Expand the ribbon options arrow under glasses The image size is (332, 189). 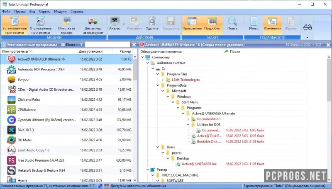tap(307, 38)
